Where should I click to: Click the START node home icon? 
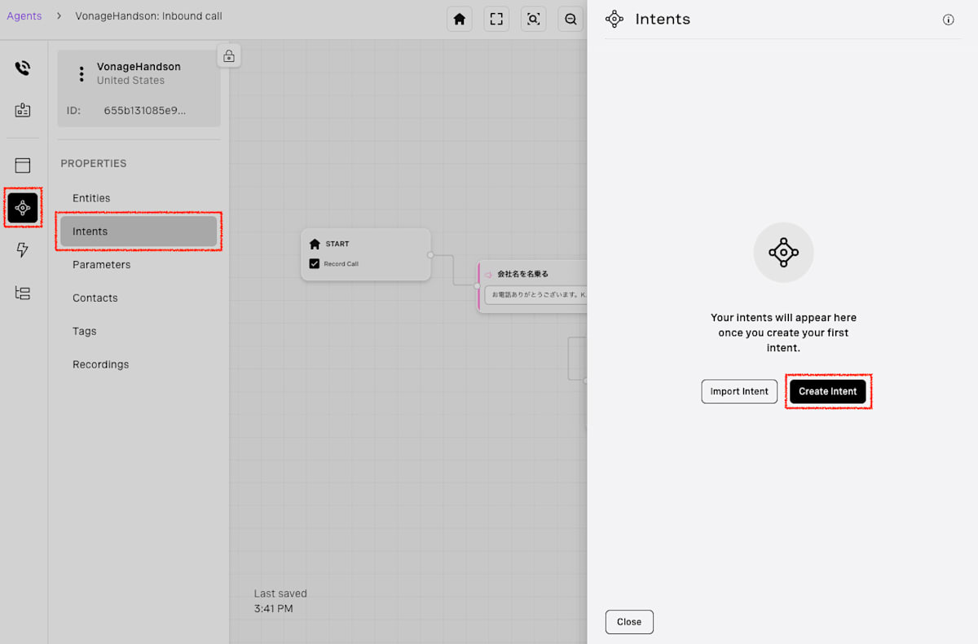click(x=315, y=244)
